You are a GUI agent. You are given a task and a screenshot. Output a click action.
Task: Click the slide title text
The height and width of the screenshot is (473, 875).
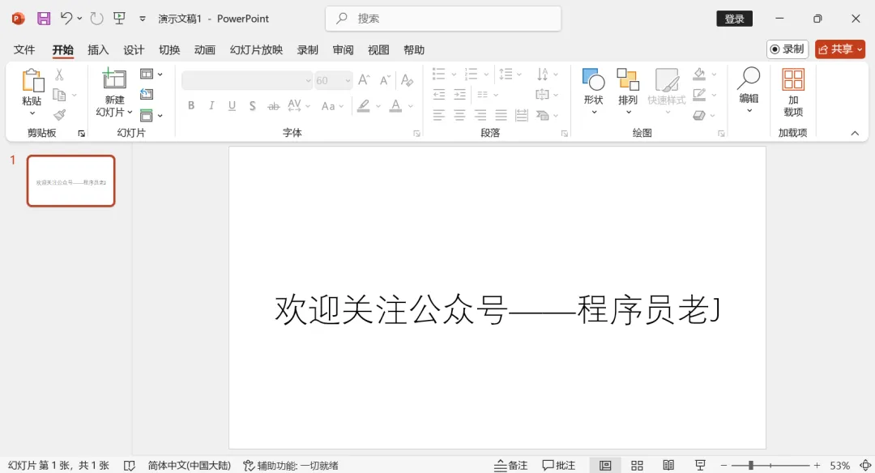(x=497, y=309)
